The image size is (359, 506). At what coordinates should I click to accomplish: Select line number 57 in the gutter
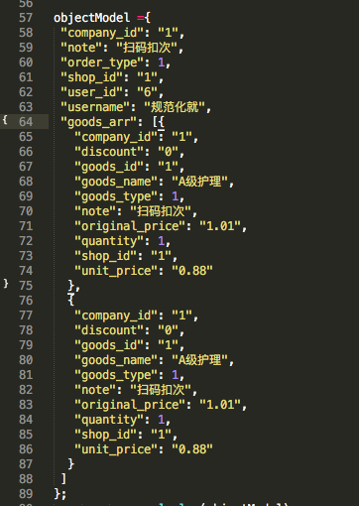26,18
